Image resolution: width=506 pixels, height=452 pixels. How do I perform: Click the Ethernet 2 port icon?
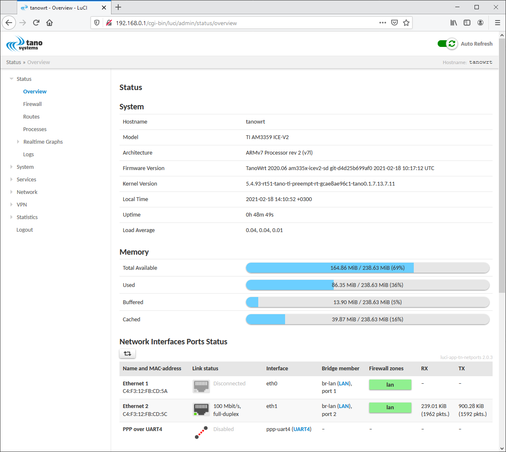(201, 409)
